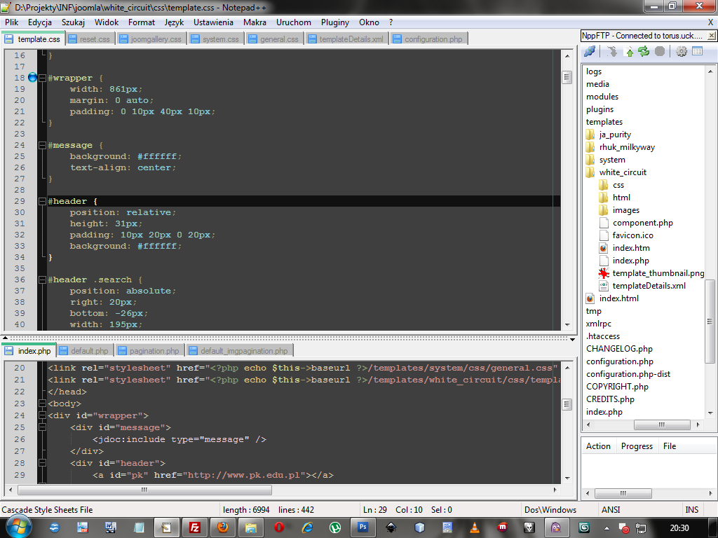Collapse the #wrapper block fold marker
The image size is (718, 538).
[x=42, y=78]
